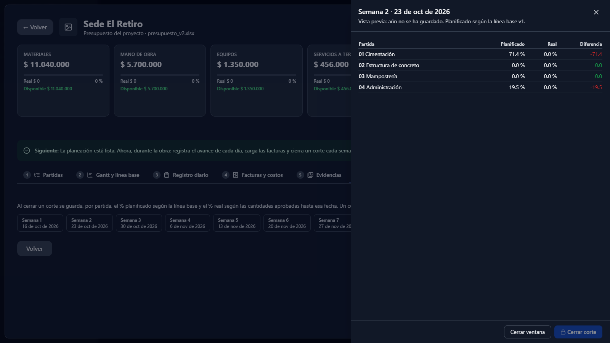Click the Mano de obra amount $ 5.700.000

141,64
